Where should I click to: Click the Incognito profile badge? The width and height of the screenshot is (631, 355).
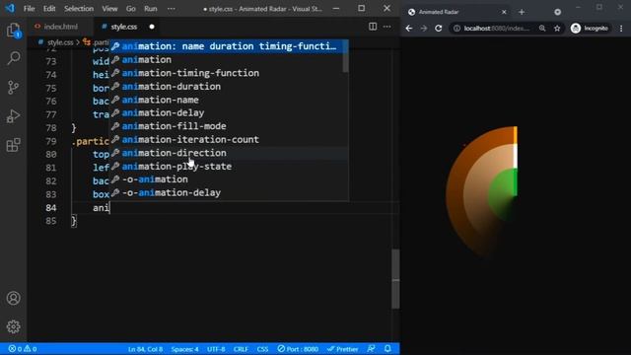590,29
